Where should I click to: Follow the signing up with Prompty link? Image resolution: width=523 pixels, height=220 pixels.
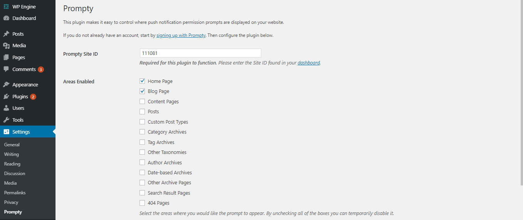pos(181,35)
